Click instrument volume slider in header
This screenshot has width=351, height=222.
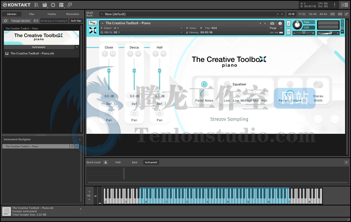[x=328, y=33]
